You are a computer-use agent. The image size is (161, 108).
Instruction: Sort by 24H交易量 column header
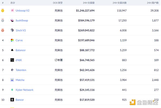(89, 2)
